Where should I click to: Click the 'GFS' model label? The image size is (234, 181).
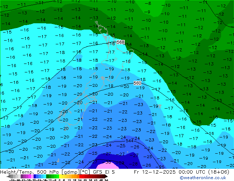(98, 172)
